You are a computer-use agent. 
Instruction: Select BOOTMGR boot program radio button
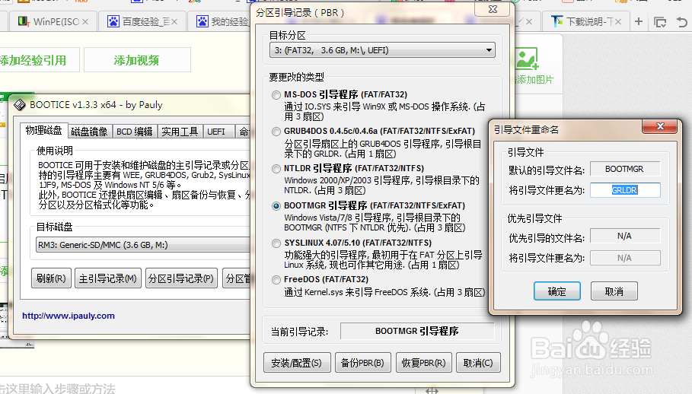276,206
